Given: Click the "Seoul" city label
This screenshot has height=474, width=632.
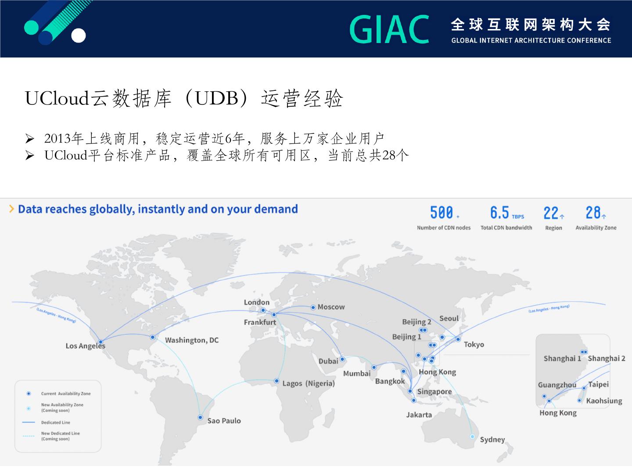Looking at the screenshot, I should coord(449,318).
